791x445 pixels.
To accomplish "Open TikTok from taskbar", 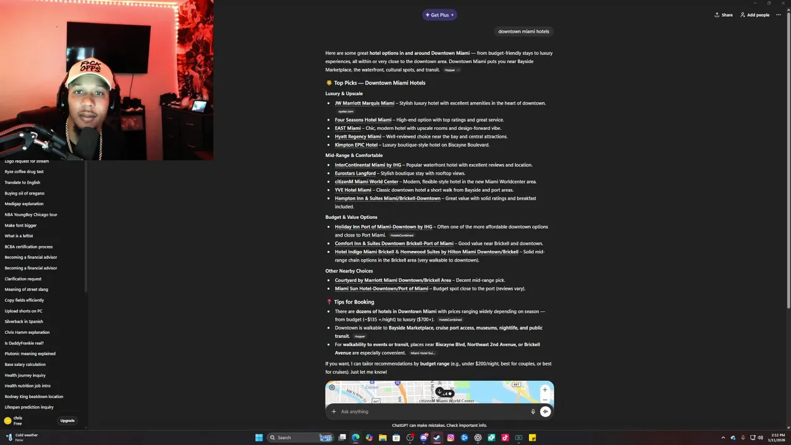I will [x=505, y=438].
